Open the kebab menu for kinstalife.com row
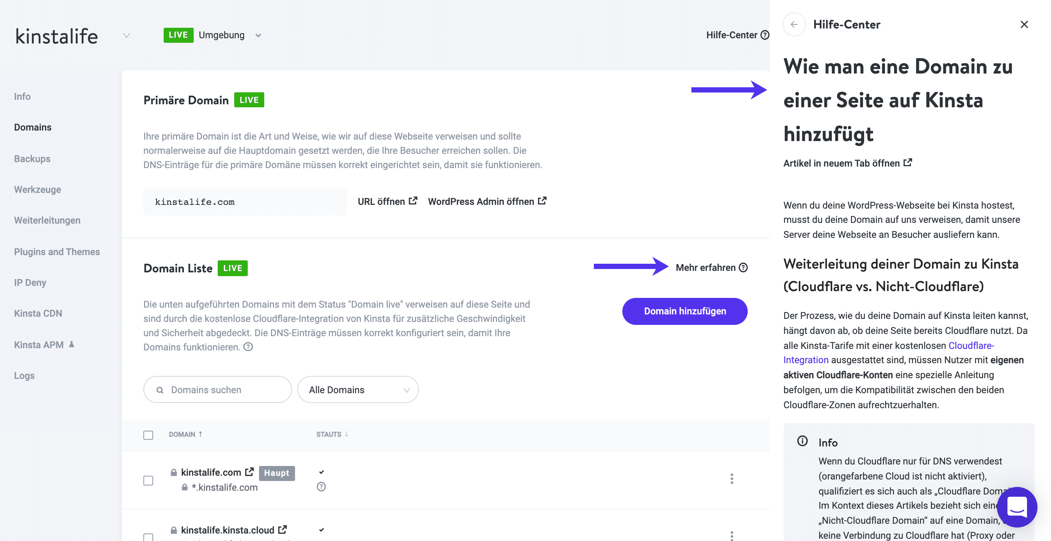Viewport: 1051px width, 541px height. [x=732, y=479]
